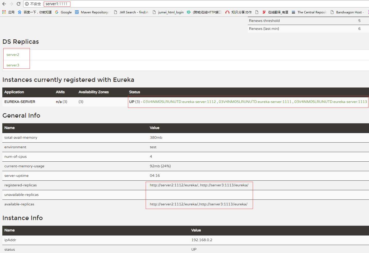
Task: Reload the page with refresh icon
Action: [19, 4]
